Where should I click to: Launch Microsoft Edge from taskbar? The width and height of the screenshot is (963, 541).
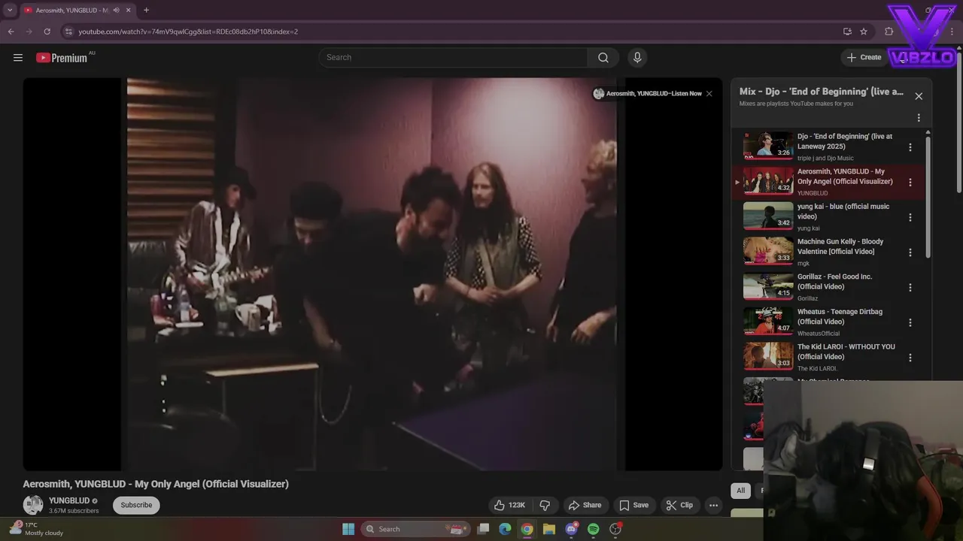click(505, 529)
